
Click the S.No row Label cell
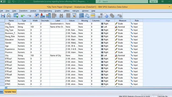point(58,24)
